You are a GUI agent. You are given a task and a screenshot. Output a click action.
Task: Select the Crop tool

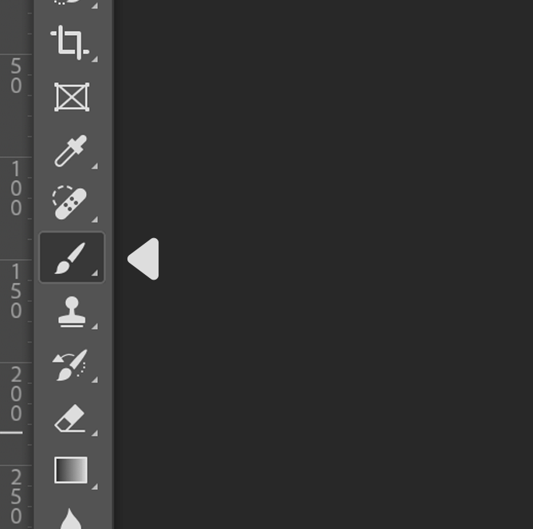[70, 42]
